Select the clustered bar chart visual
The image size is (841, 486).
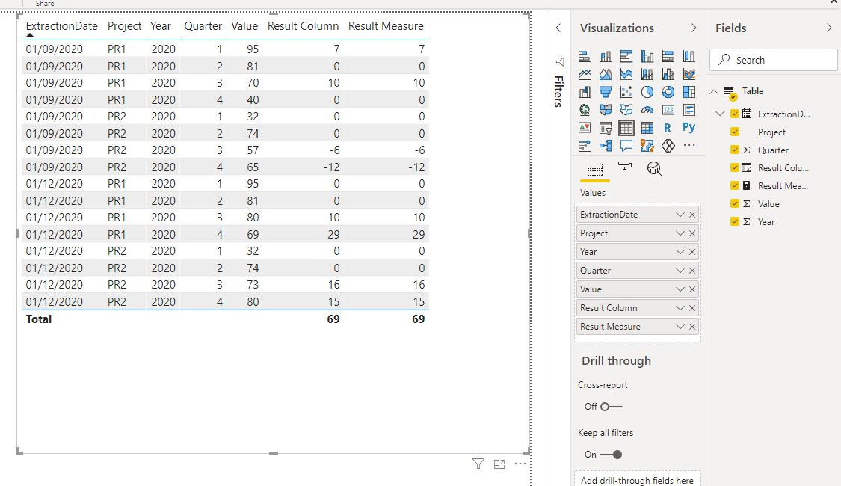pos(626,56)
